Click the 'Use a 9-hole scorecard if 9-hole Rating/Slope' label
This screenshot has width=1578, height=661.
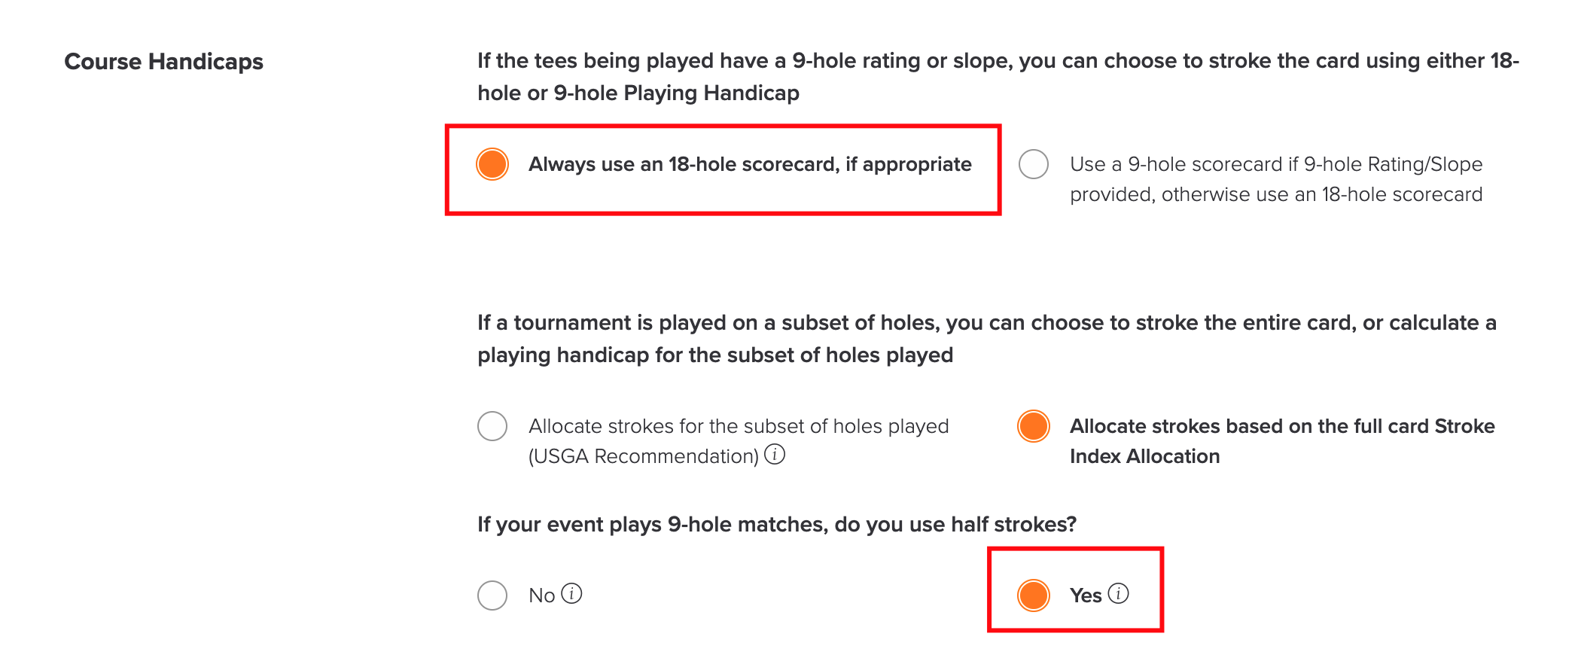point(1276,179)
